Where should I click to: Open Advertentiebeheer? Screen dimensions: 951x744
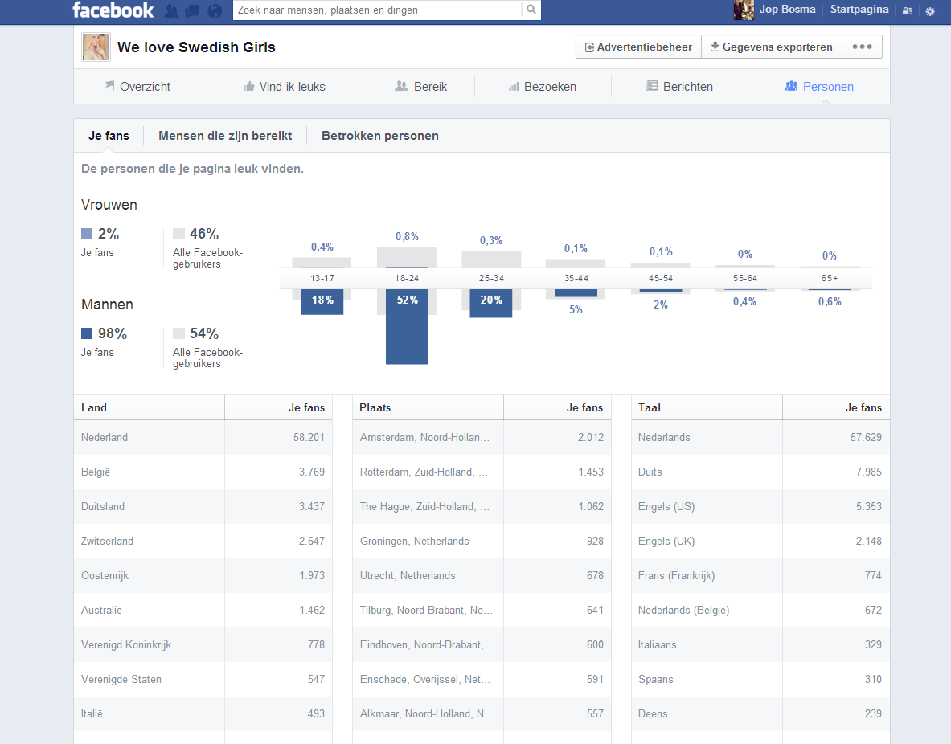(638, 47)
